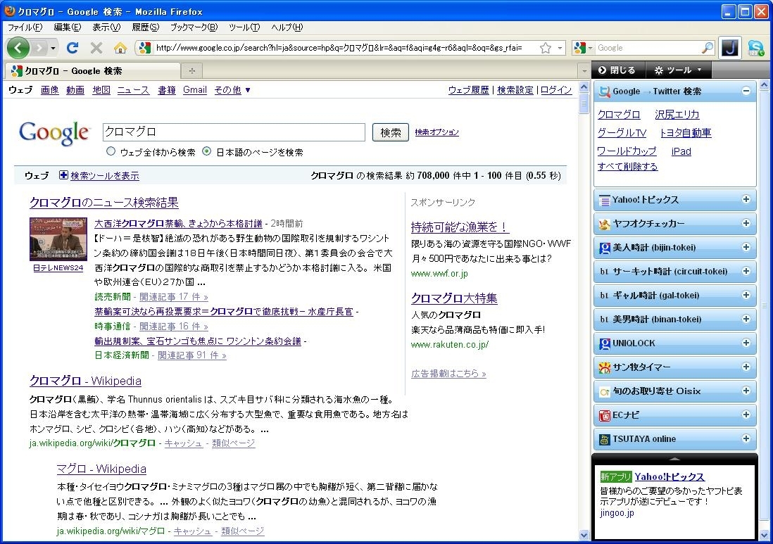Image resolution: width=773 pixels, height=544 pixels.
Task: Click the TSUTAYA online panel icon
Action: click(605, 439)
